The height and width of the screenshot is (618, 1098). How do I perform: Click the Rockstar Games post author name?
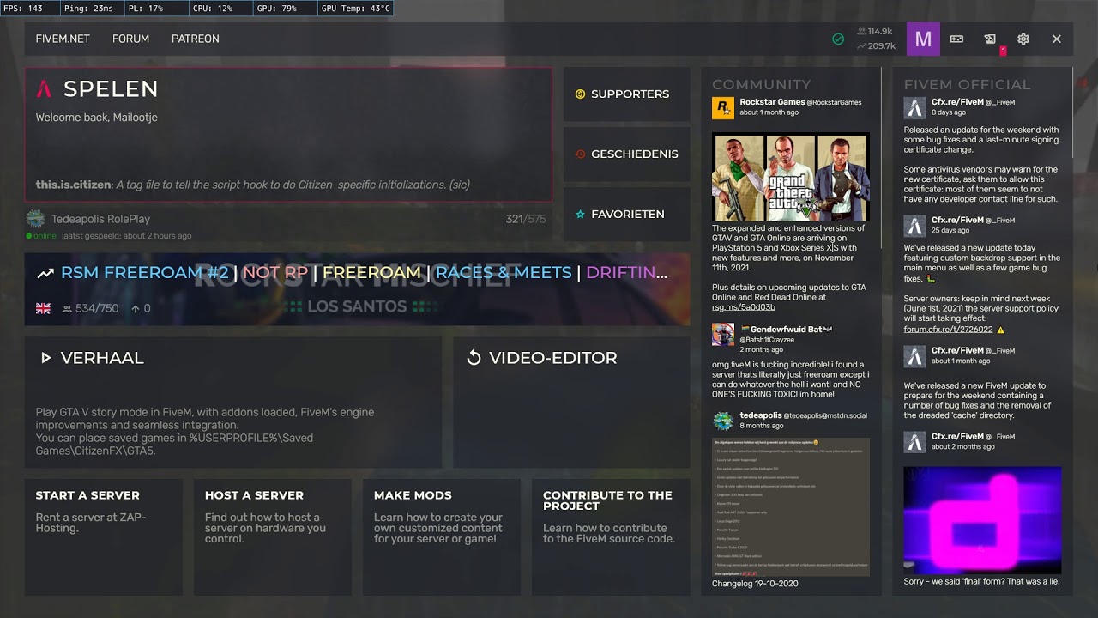(x=772, y=102)
